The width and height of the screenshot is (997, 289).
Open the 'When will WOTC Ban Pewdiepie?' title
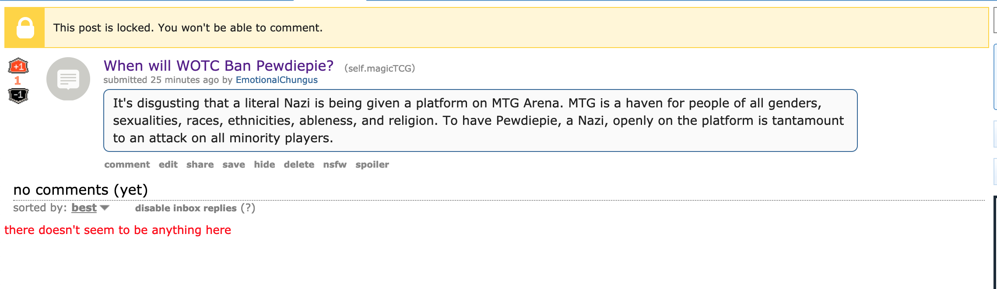coord(218,65)
